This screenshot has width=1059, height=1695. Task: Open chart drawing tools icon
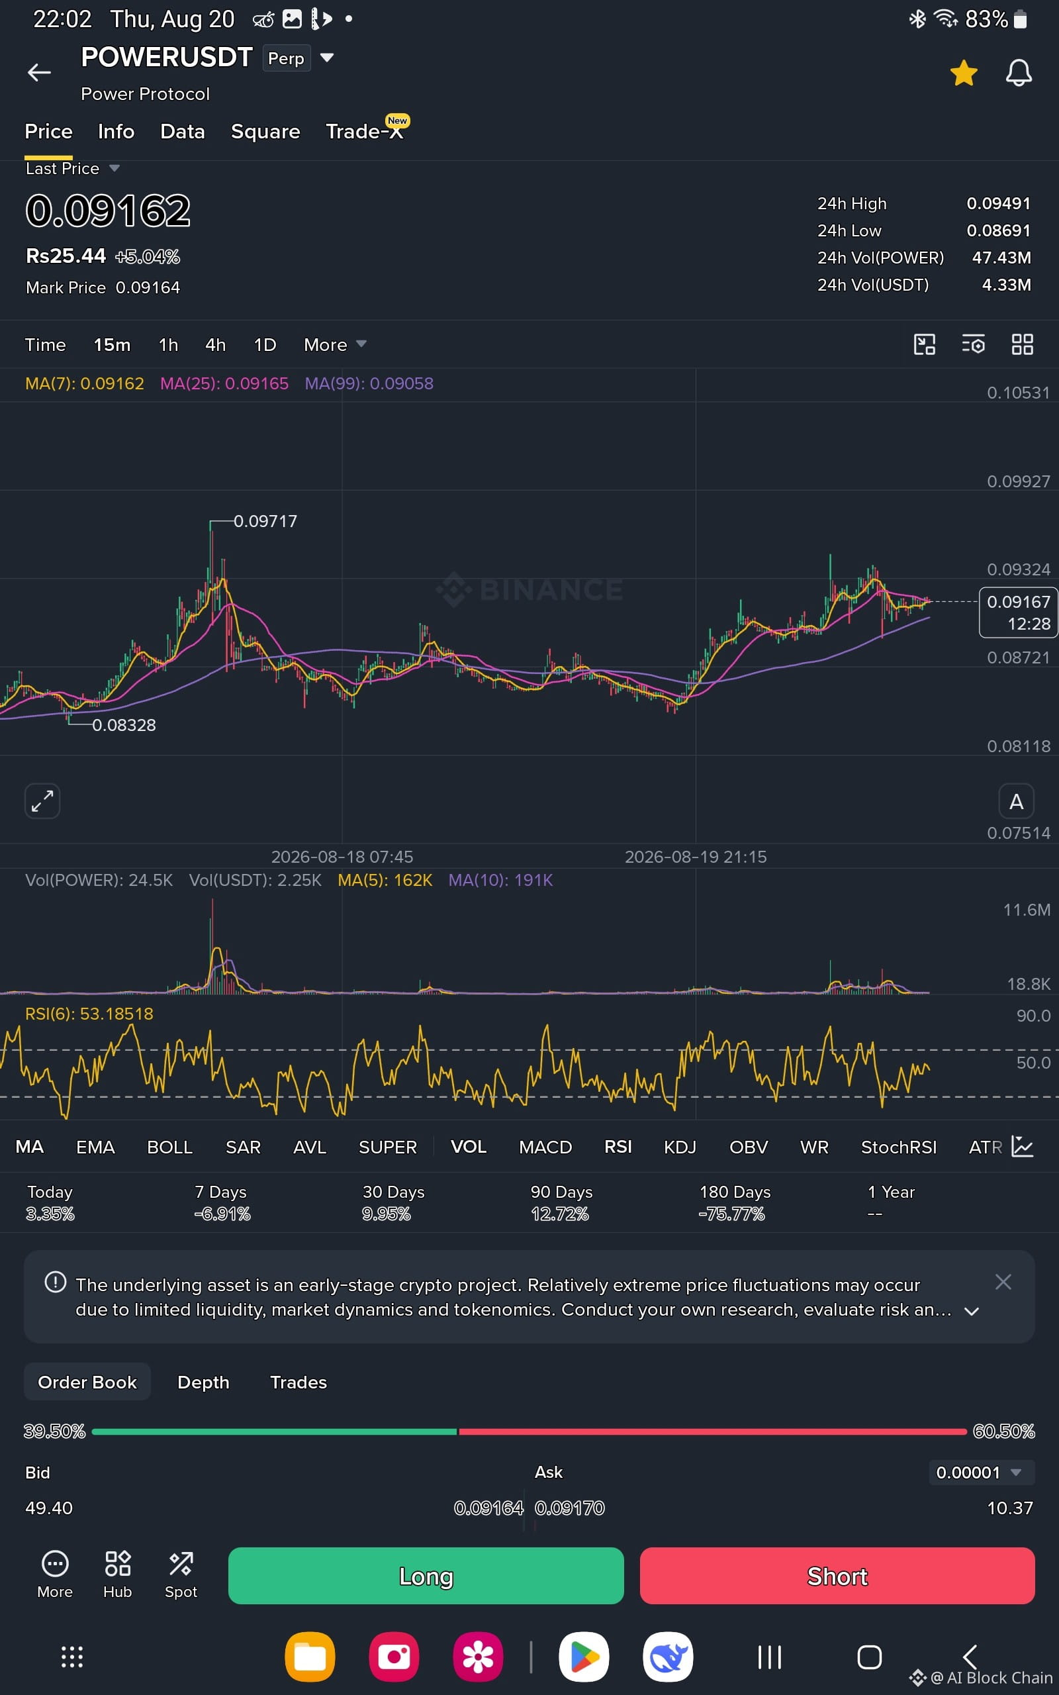tap(925, 344)
